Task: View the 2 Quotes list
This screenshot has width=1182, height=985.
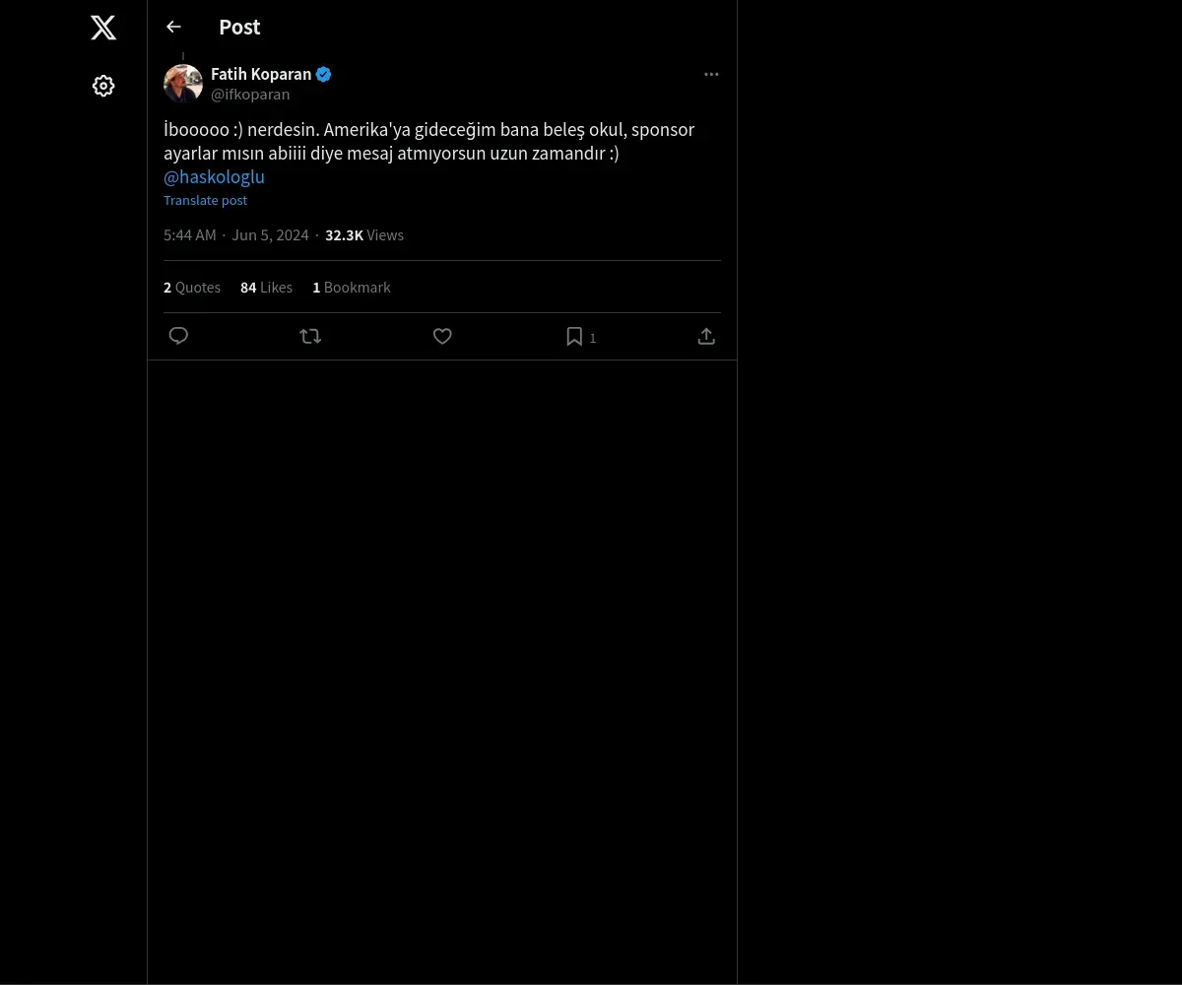Action: (192, 288)
